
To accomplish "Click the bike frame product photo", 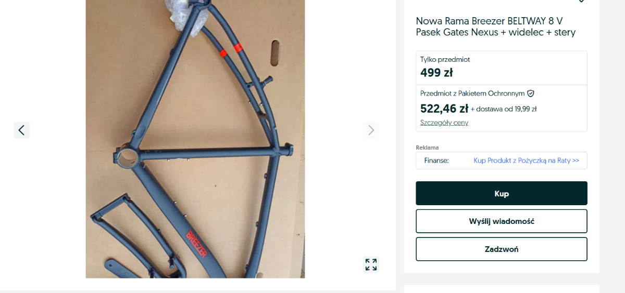I will pyautogui.click(x=195, y=139).
